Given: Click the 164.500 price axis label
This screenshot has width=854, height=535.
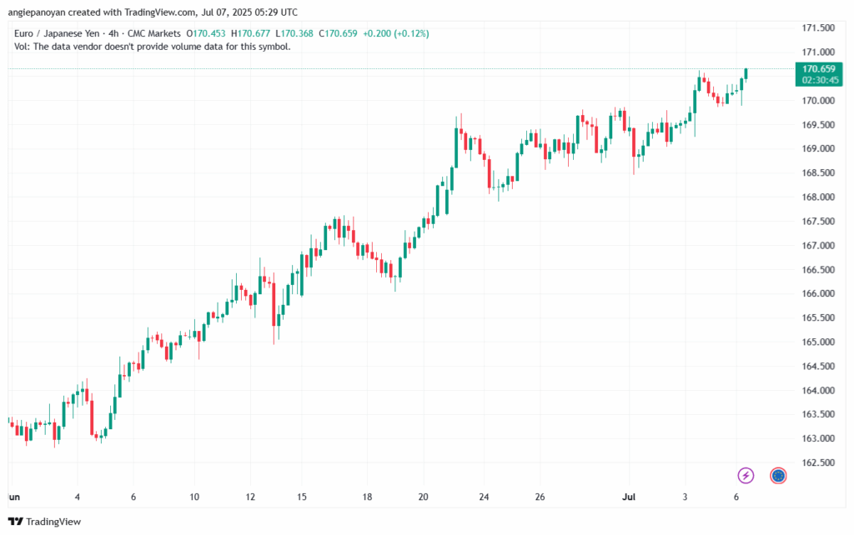Looking at the screenshot, I should click(818, 367).
